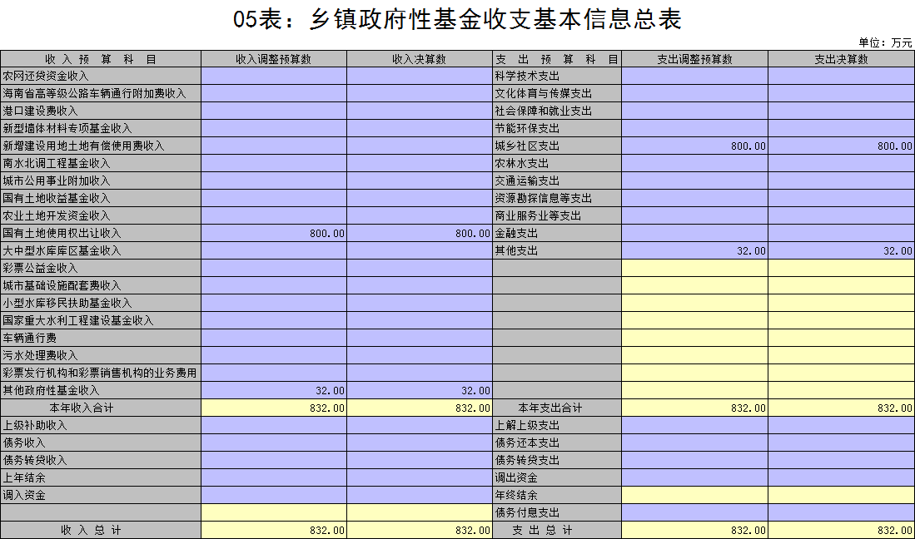Select empty 收入调整预算数 cell for 上级补助收入
This screenshot has height=539, width=915.
(273, 426)
